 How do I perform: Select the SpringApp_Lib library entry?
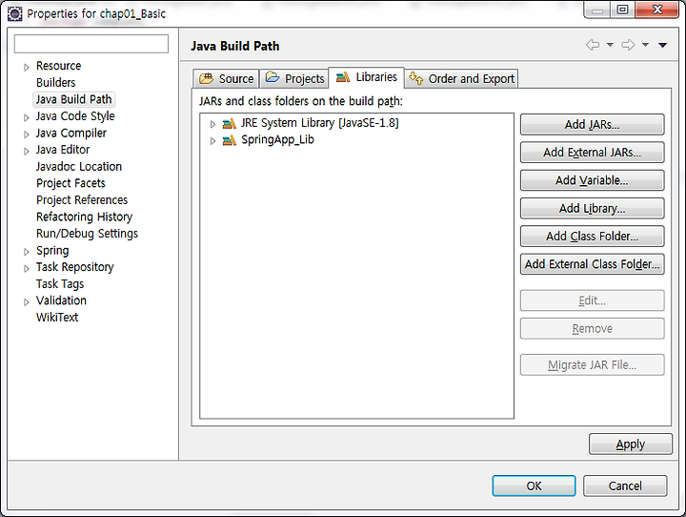[x=278, y=140]
